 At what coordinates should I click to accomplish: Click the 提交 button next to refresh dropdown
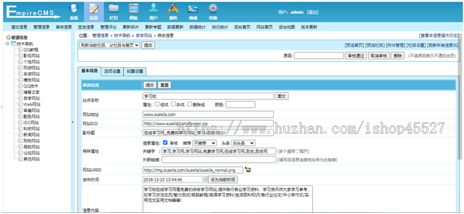tap(148, 45)
